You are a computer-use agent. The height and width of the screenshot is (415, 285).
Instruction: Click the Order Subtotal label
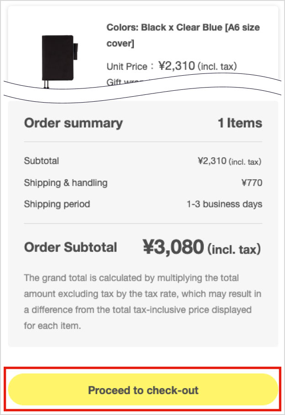(x=70, y=247)
